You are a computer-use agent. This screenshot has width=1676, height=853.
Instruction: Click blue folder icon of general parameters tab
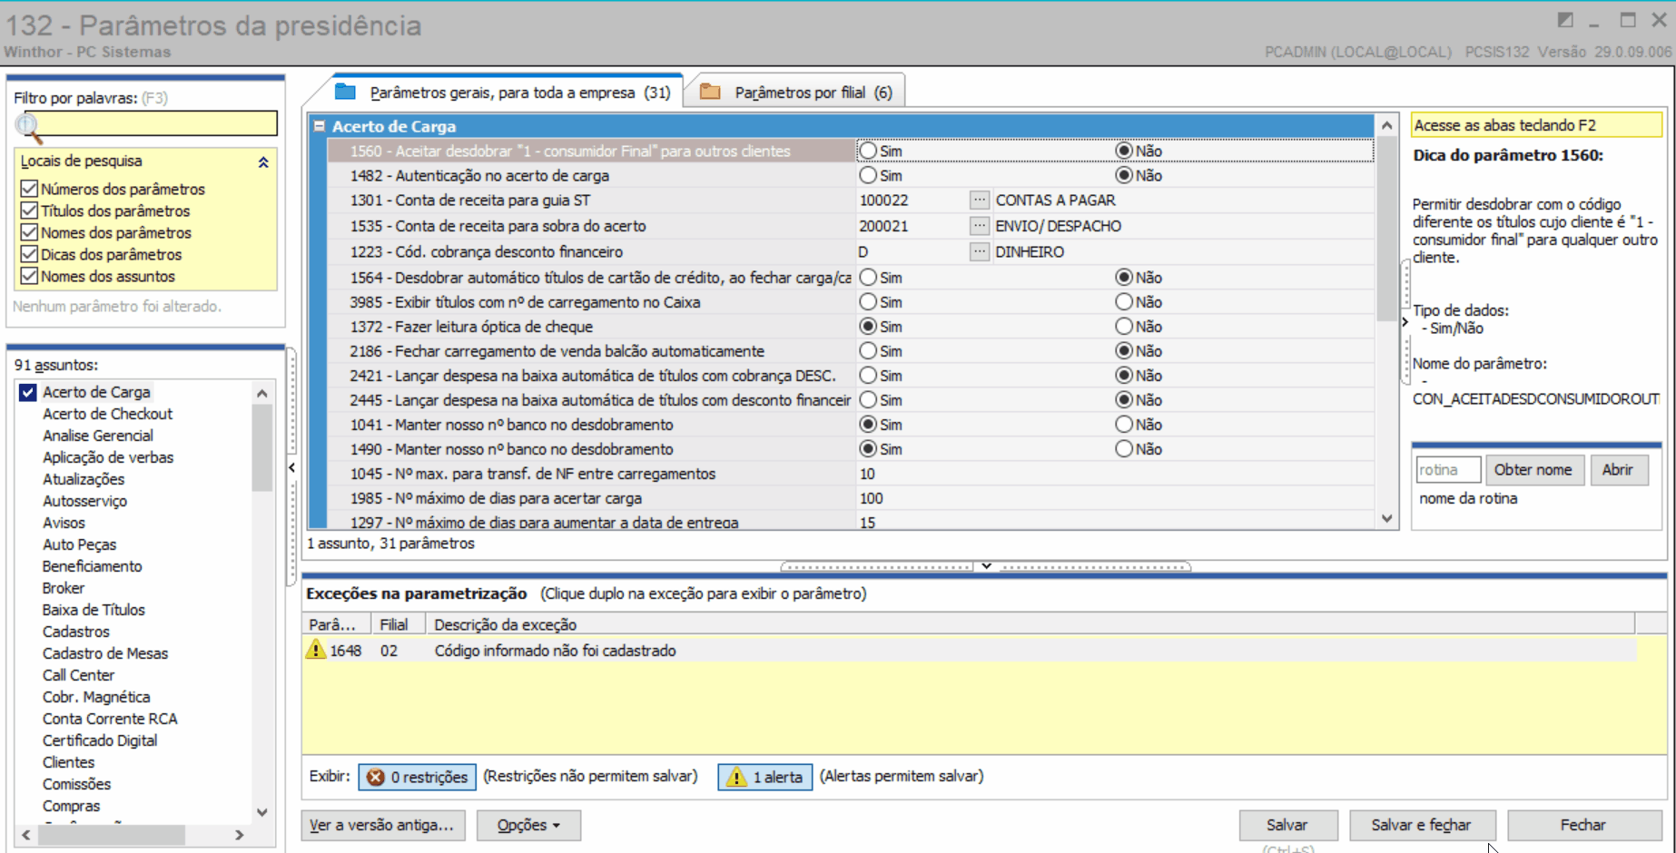[x=345, y=92]
